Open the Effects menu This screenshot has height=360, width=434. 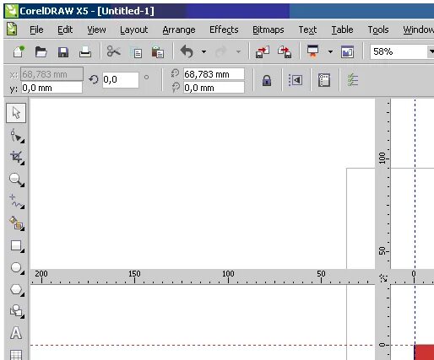click(224, 30)
